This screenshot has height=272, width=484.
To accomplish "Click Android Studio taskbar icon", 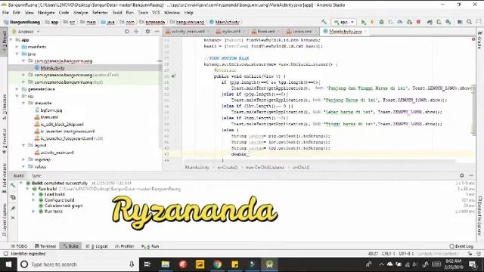I will 269,264.
